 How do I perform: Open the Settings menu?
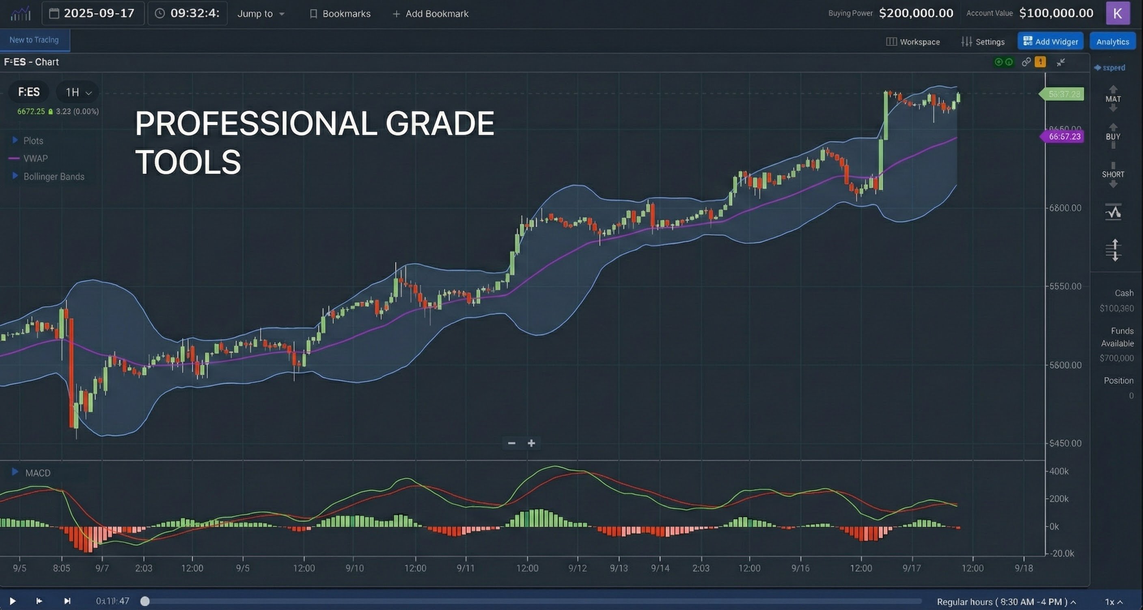[x=983, y=41]
